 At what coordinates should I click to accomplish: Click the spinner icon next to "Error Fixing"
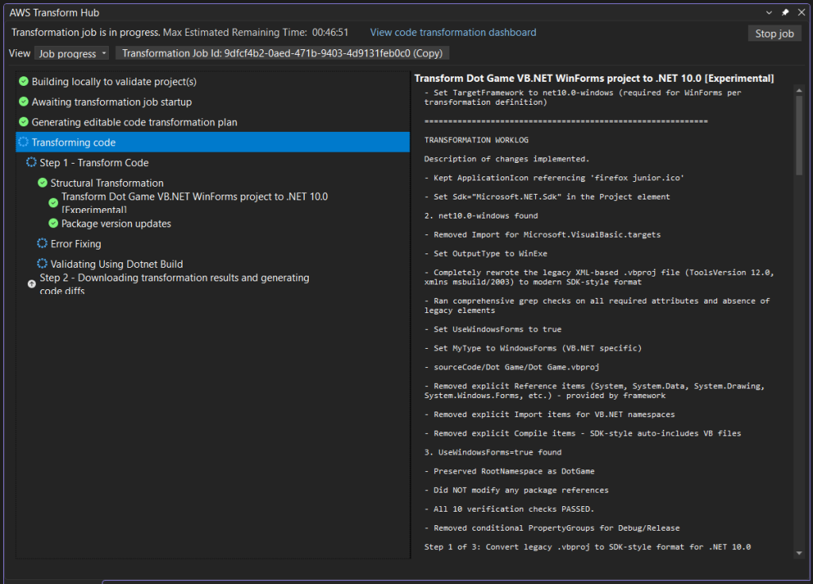(42, 244)
